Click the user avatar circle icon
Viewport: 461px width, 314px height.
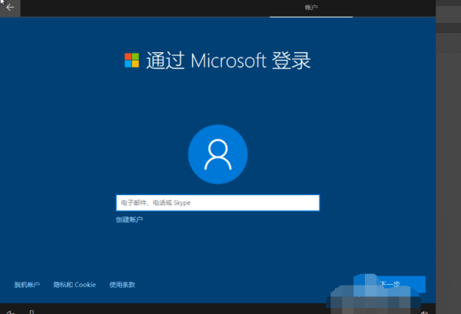point(218,154)
